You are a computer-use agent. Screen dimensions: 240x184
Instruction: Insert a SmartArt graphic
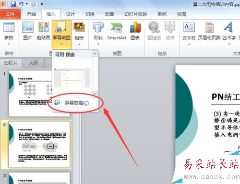(x=117, y=31)
